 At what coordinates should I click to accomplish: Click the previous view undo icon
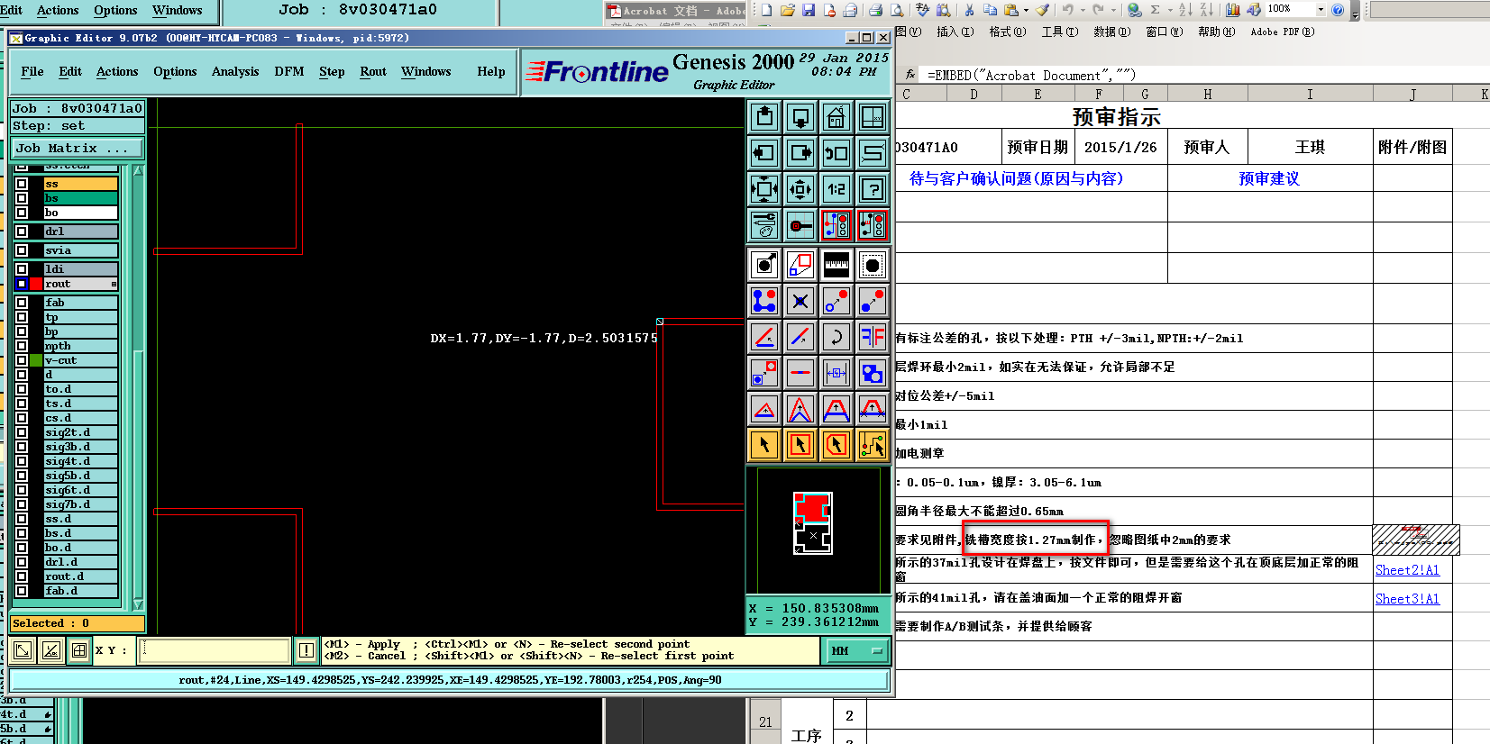836,153
